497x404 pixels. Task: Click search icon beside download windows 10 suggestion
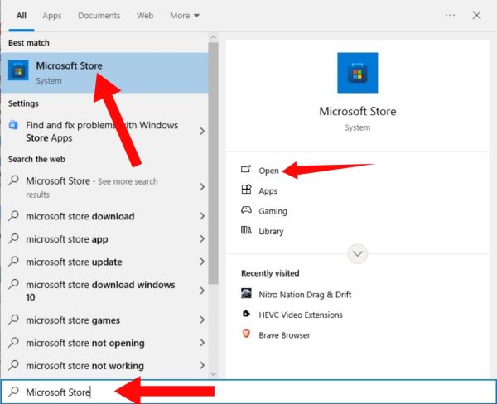click(x=13, y=284)
